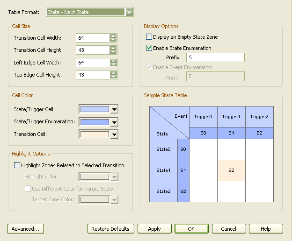Increase the Left Edge Cell Width value
Screen dimensions: 292x241
[113, 60]
